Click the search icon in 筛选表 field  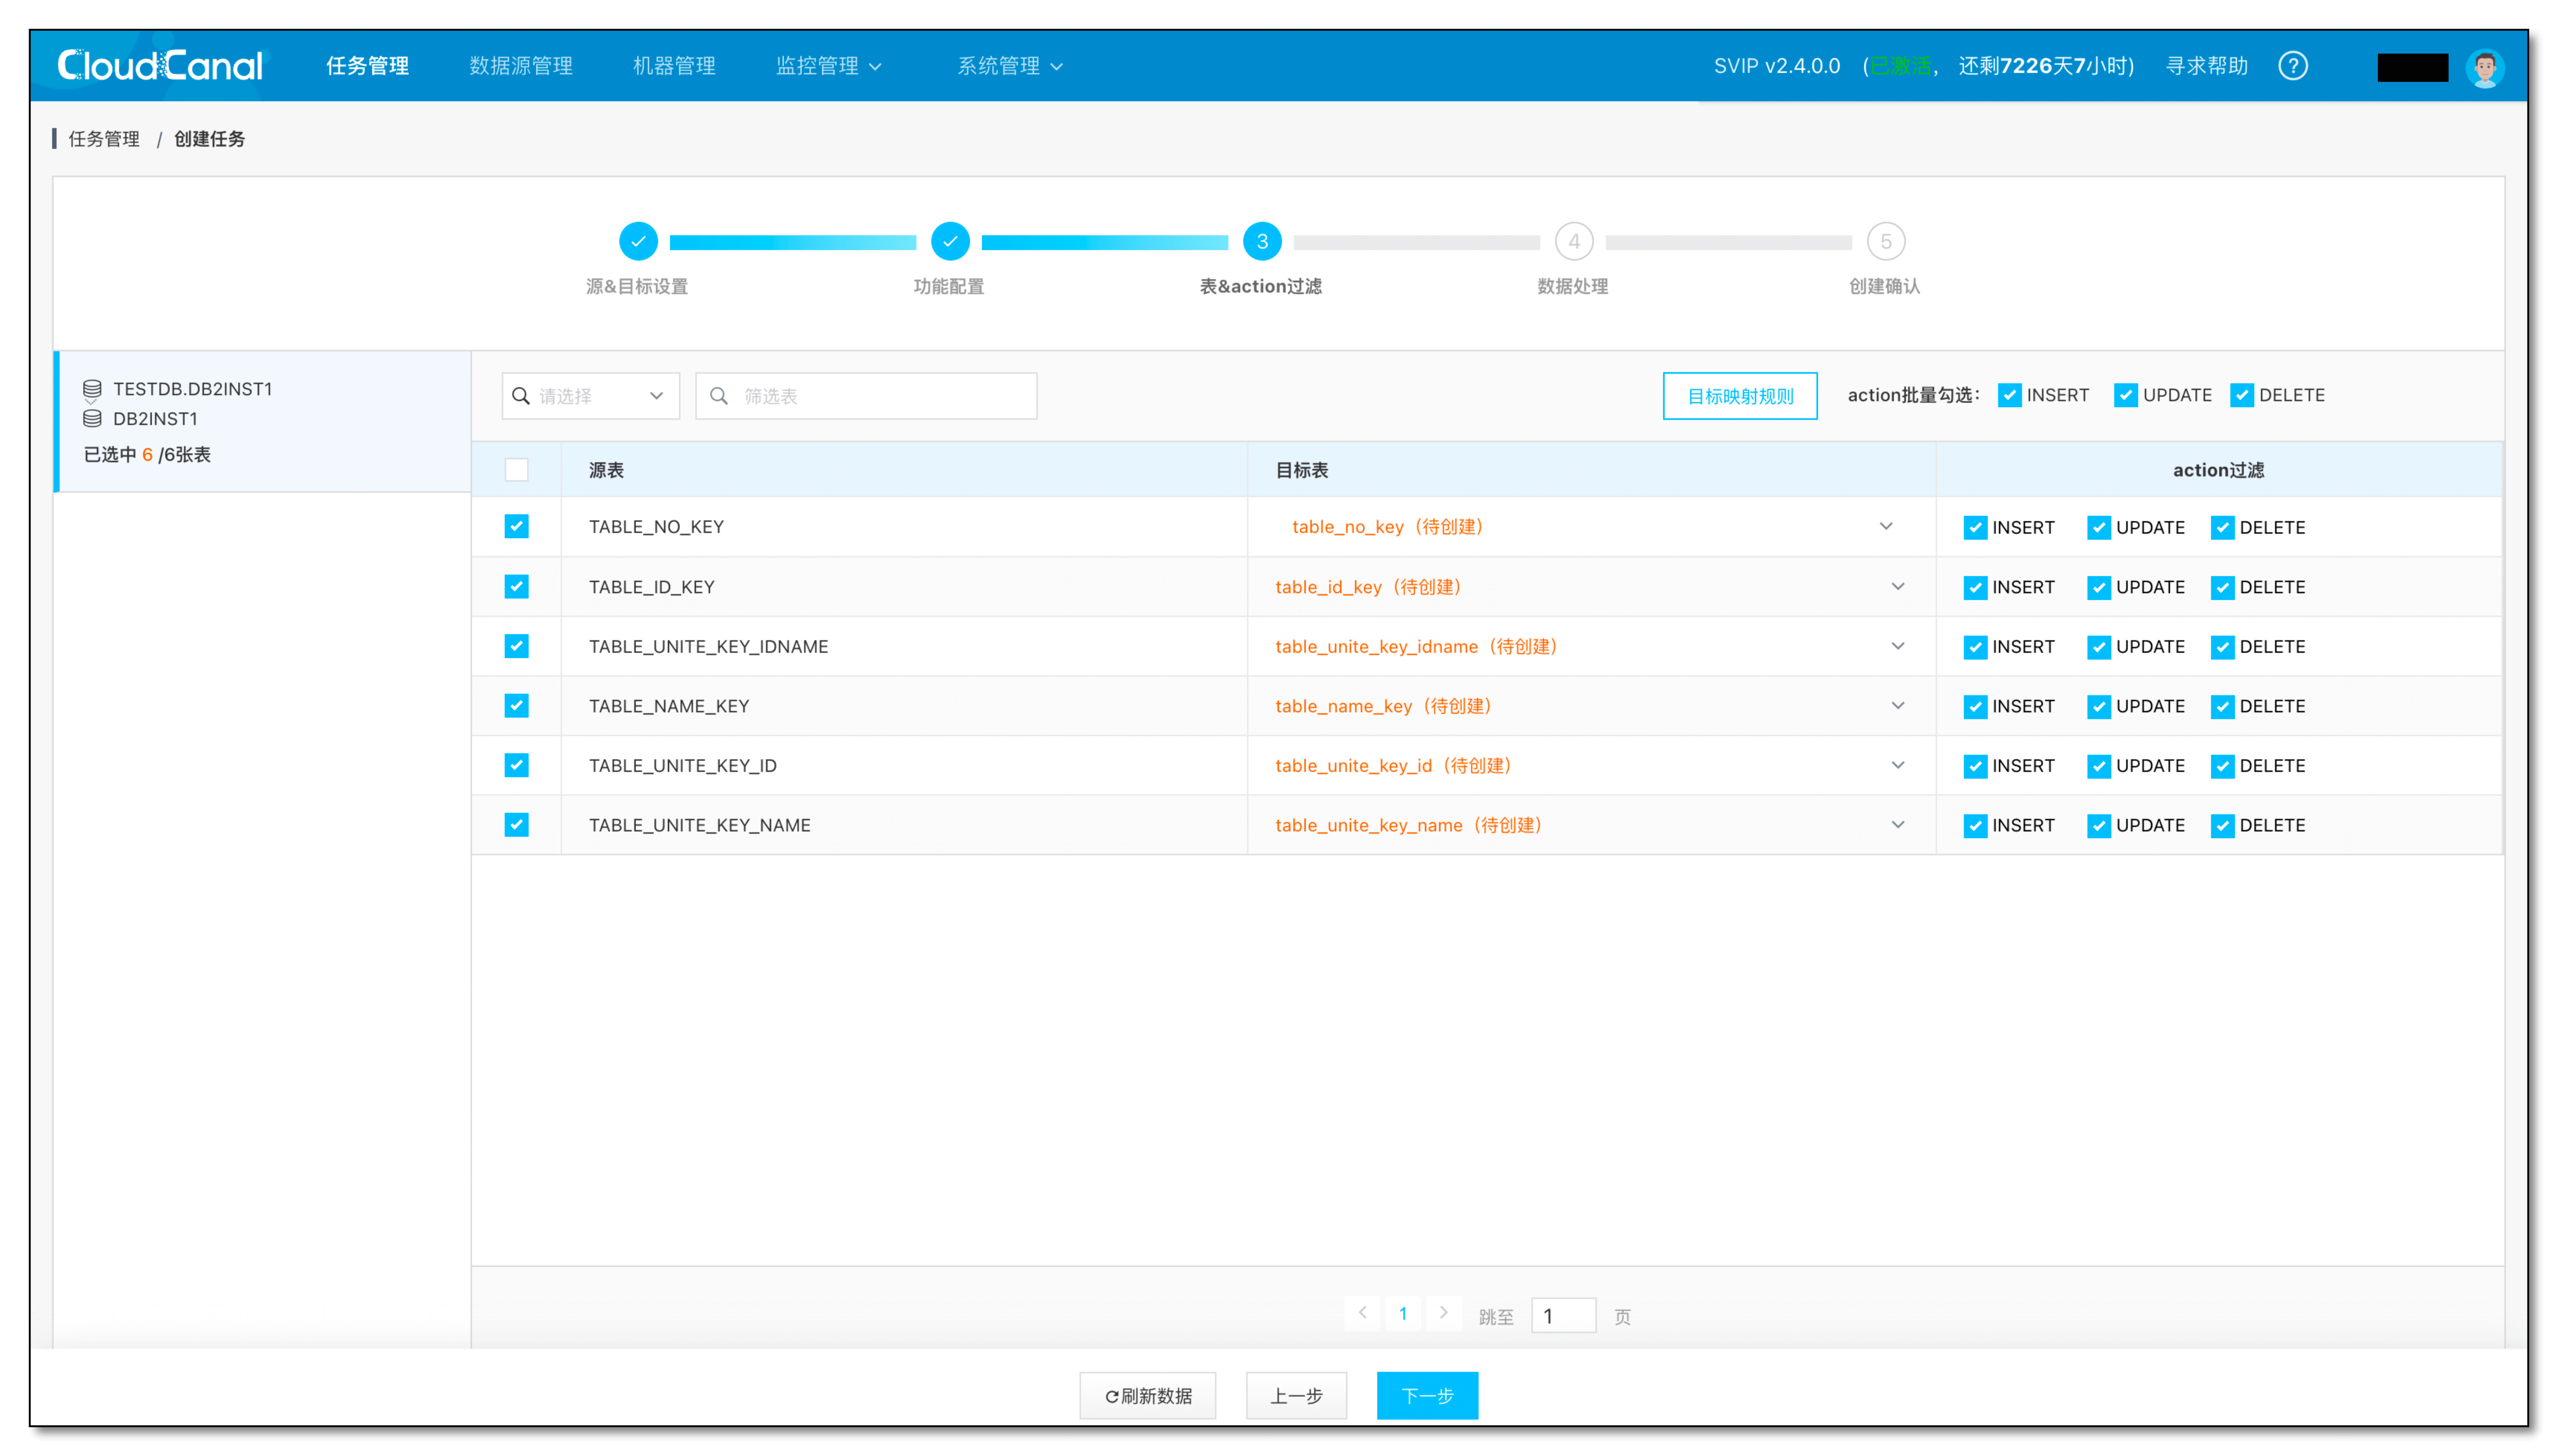click(719, 396)
